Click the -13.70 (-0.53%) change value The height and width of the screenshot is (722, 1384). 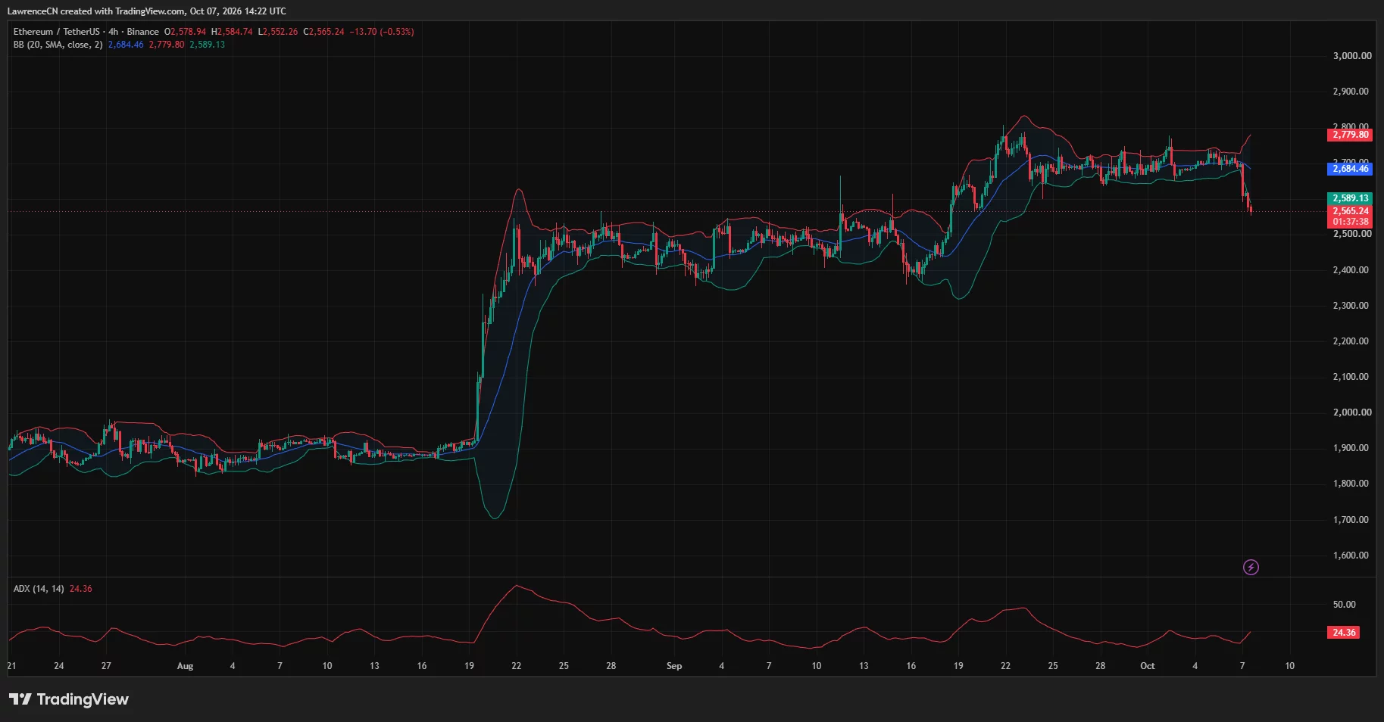click(382, 32)
